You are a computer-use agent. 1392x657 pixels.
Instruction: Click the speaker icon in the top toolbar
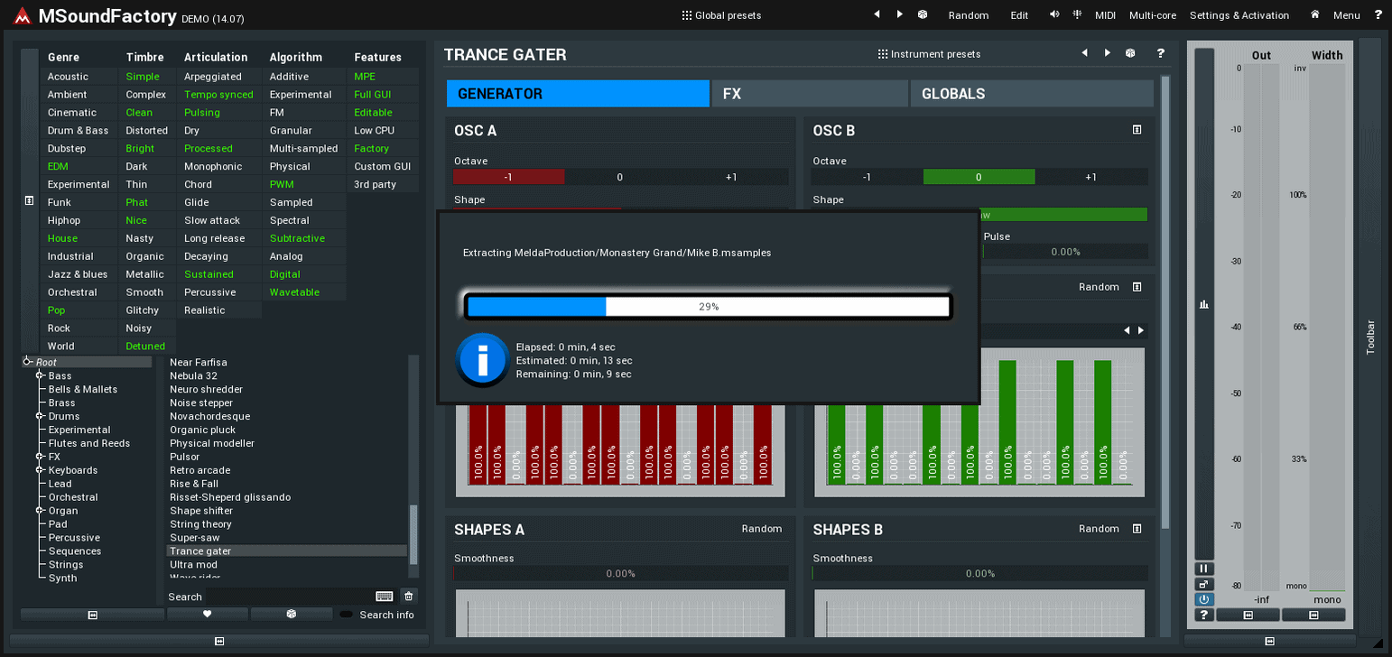coord(1054,15)
